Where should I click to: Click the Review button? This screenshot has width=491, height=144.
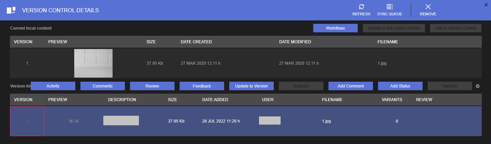(152, 86)
